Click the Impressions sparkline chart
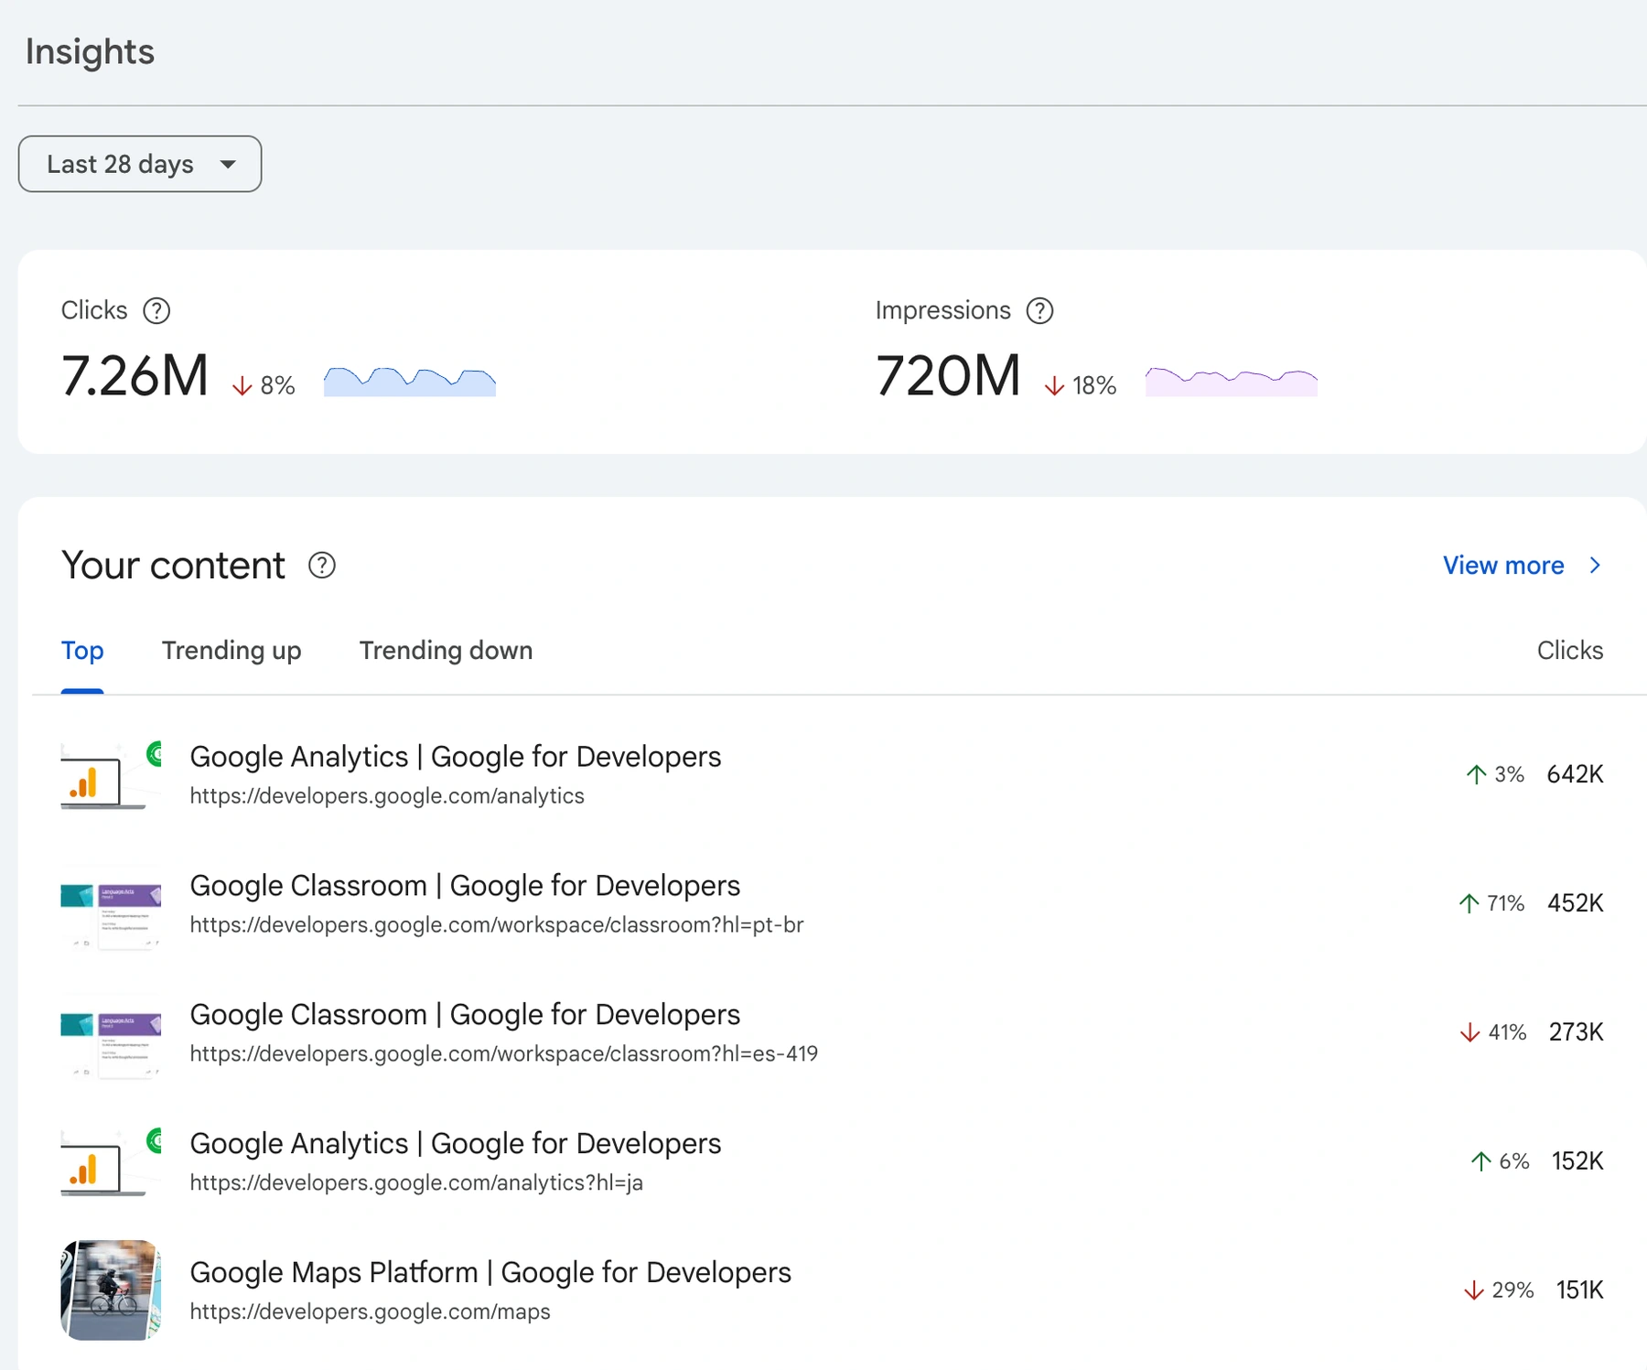1647x1370 pixels. click(x=1232, y=381)
